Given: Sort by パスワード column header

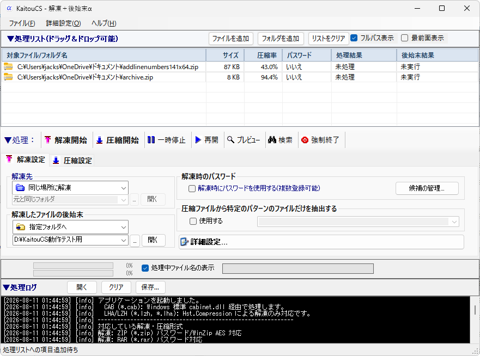Looking at the screenshot, I should (307, 56).
